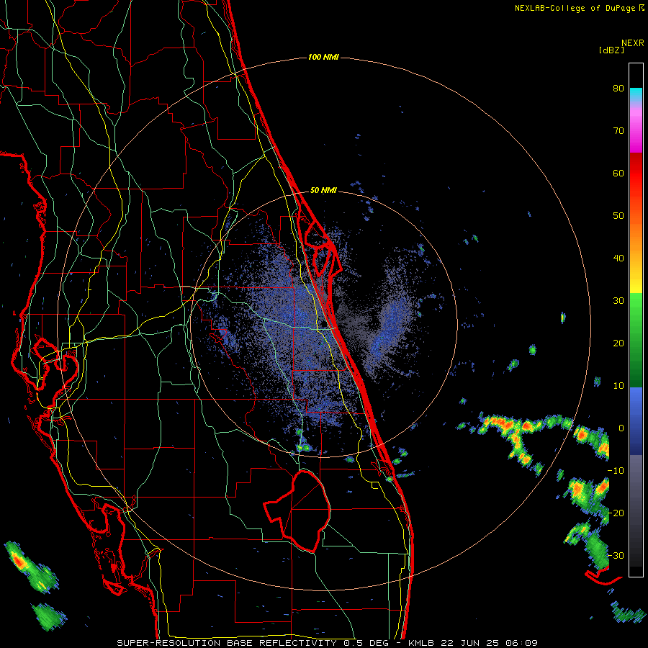Click the 10 value on dBZ scale
The height and width of the screenshot is (648, 648).
pyautogui.click(x=618, y=386)
